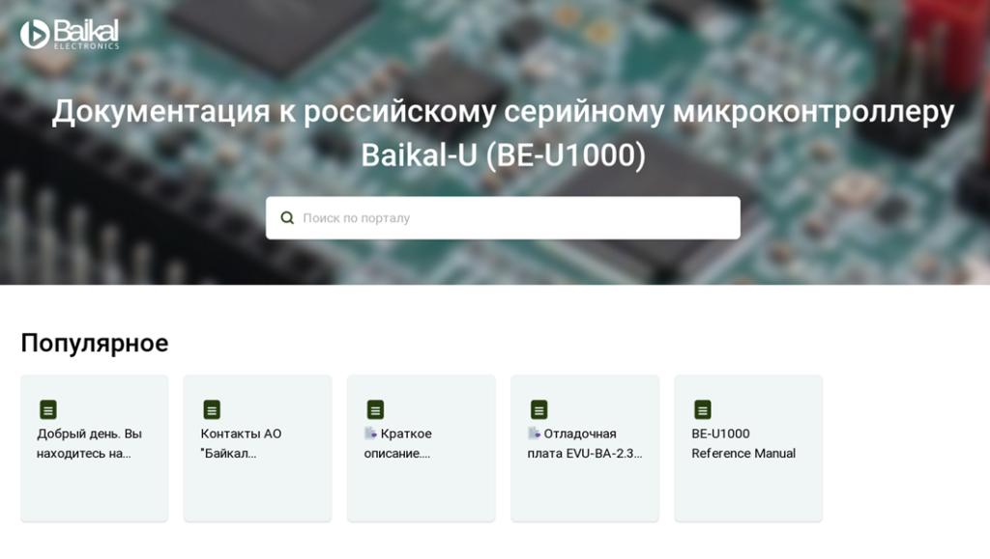Image resolution: width=990 pixels, height=559 pixels.
Task: Click empty area of 'Контакты АО' card
Action: 257,490
